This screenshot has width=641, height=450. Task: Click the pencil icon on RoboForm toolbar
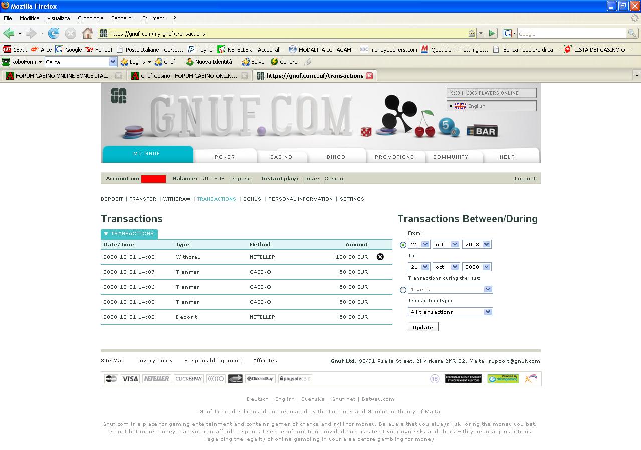[308, 62]
